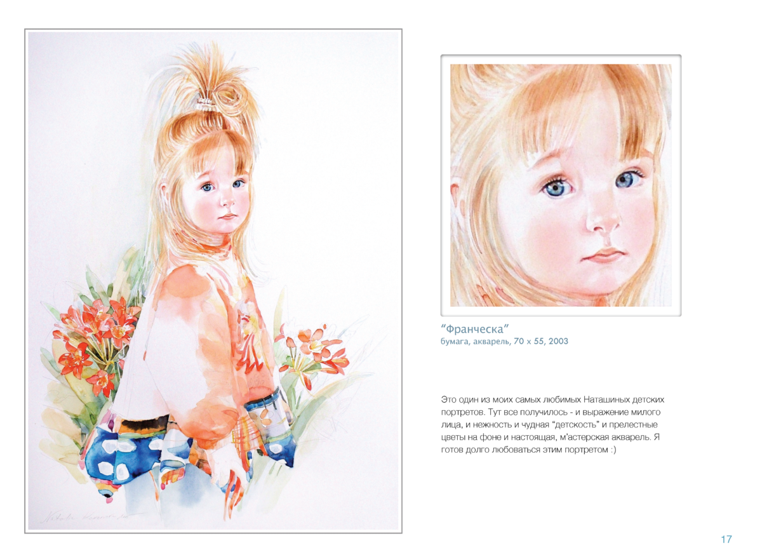Click the title "Франческа"

pos(476,329)
